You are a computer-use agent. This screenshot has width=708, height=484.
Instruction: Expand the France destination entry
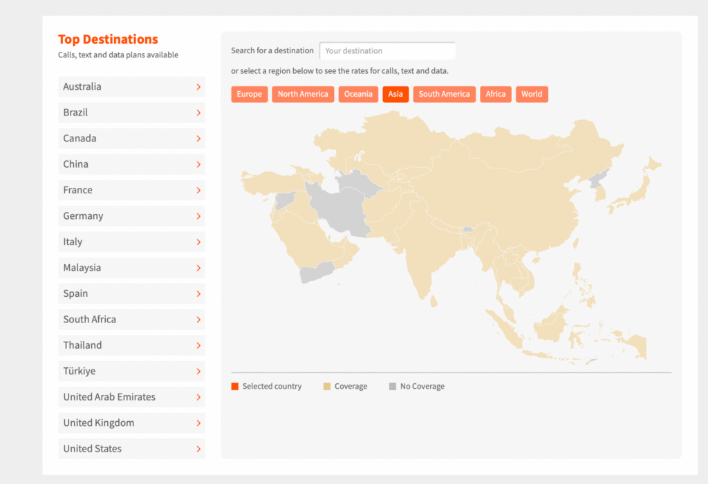131,191
